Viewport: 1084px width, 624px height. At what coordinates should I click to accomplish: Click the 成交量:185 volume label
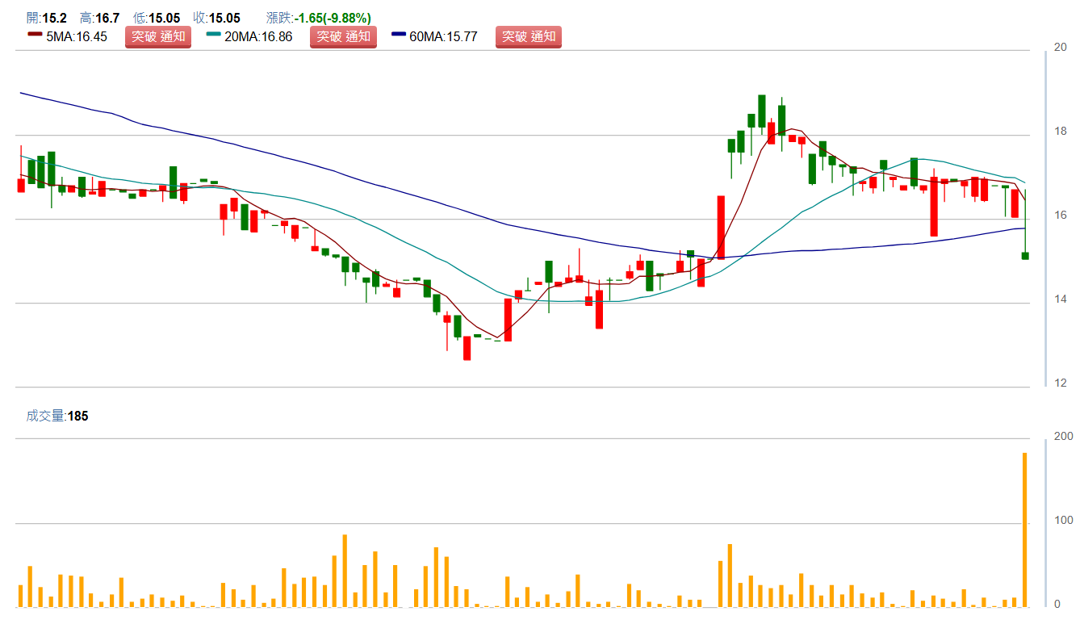(x=57, y=417)
